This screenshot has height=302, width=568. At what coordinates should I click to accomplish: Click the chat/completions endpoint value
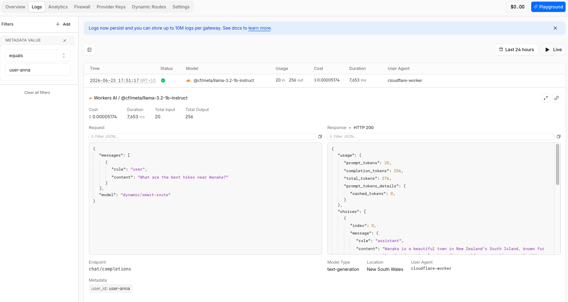point(110,269)
